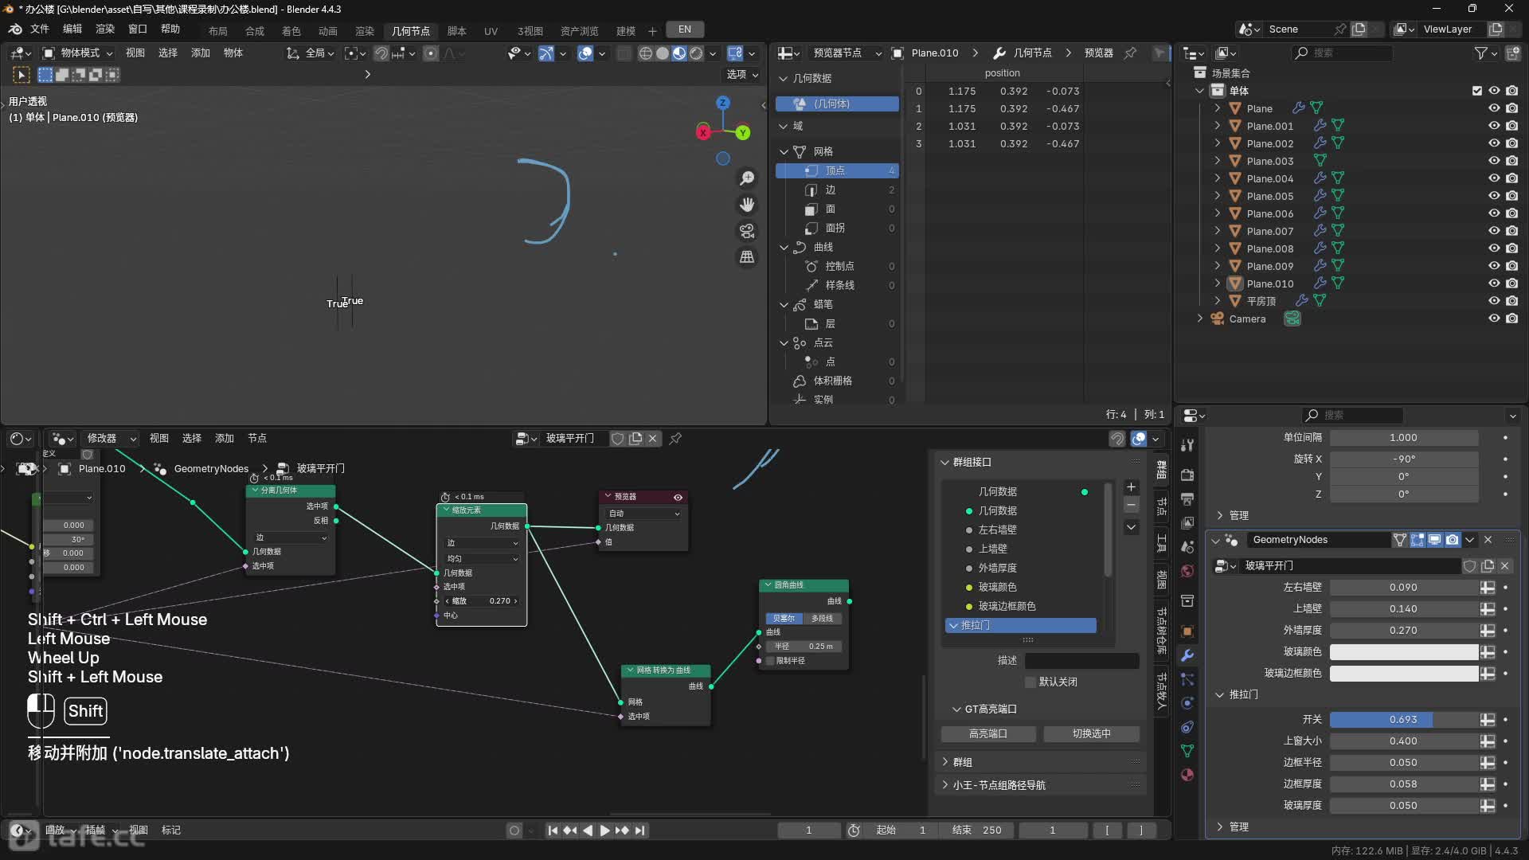Select the Tweak selection tool icon
1529x860 pixels.
[x=22, y=75]
